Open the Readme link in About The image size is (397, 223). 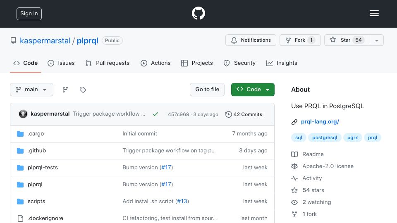[x=313, y=154]
